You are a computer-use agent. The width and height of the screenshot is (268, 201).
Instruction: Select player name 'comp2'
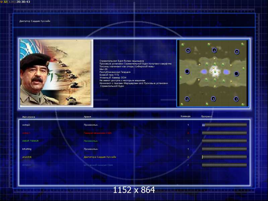click(x=26, y=125)
